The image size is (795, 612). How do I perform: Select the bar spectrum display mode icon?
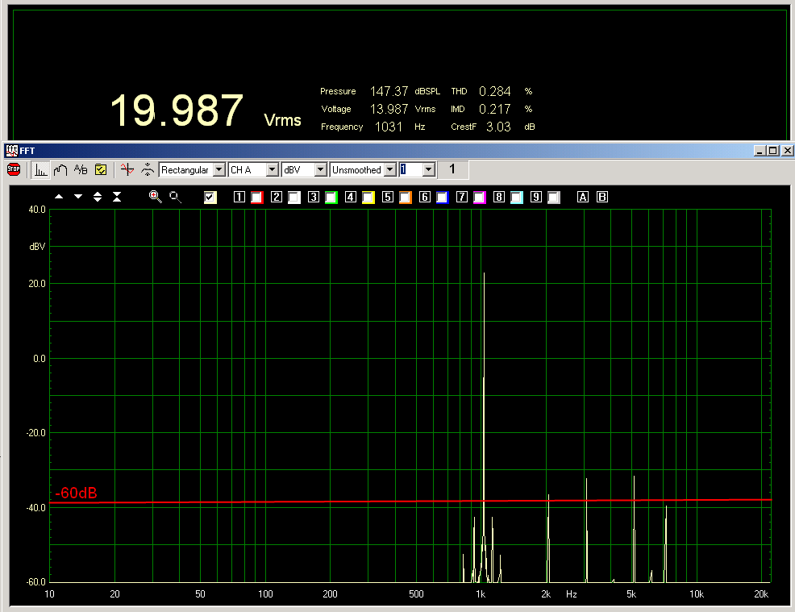(x=40, y=170)
